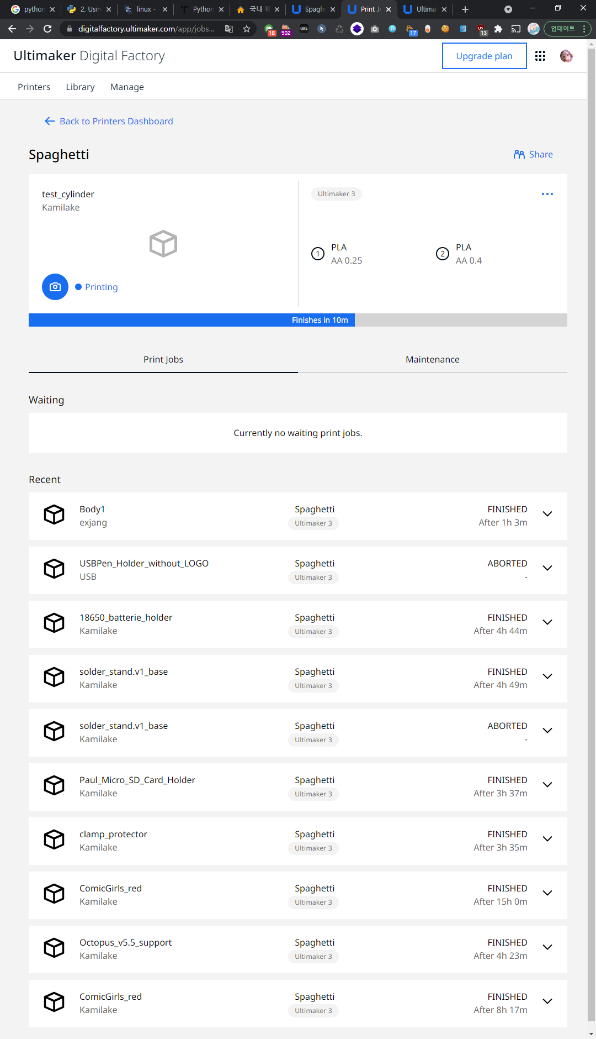Open the Chrome profile avatar in toolbar
Image resolution: width=596 pixels, height=1039 pixels.
click(534, 29)
